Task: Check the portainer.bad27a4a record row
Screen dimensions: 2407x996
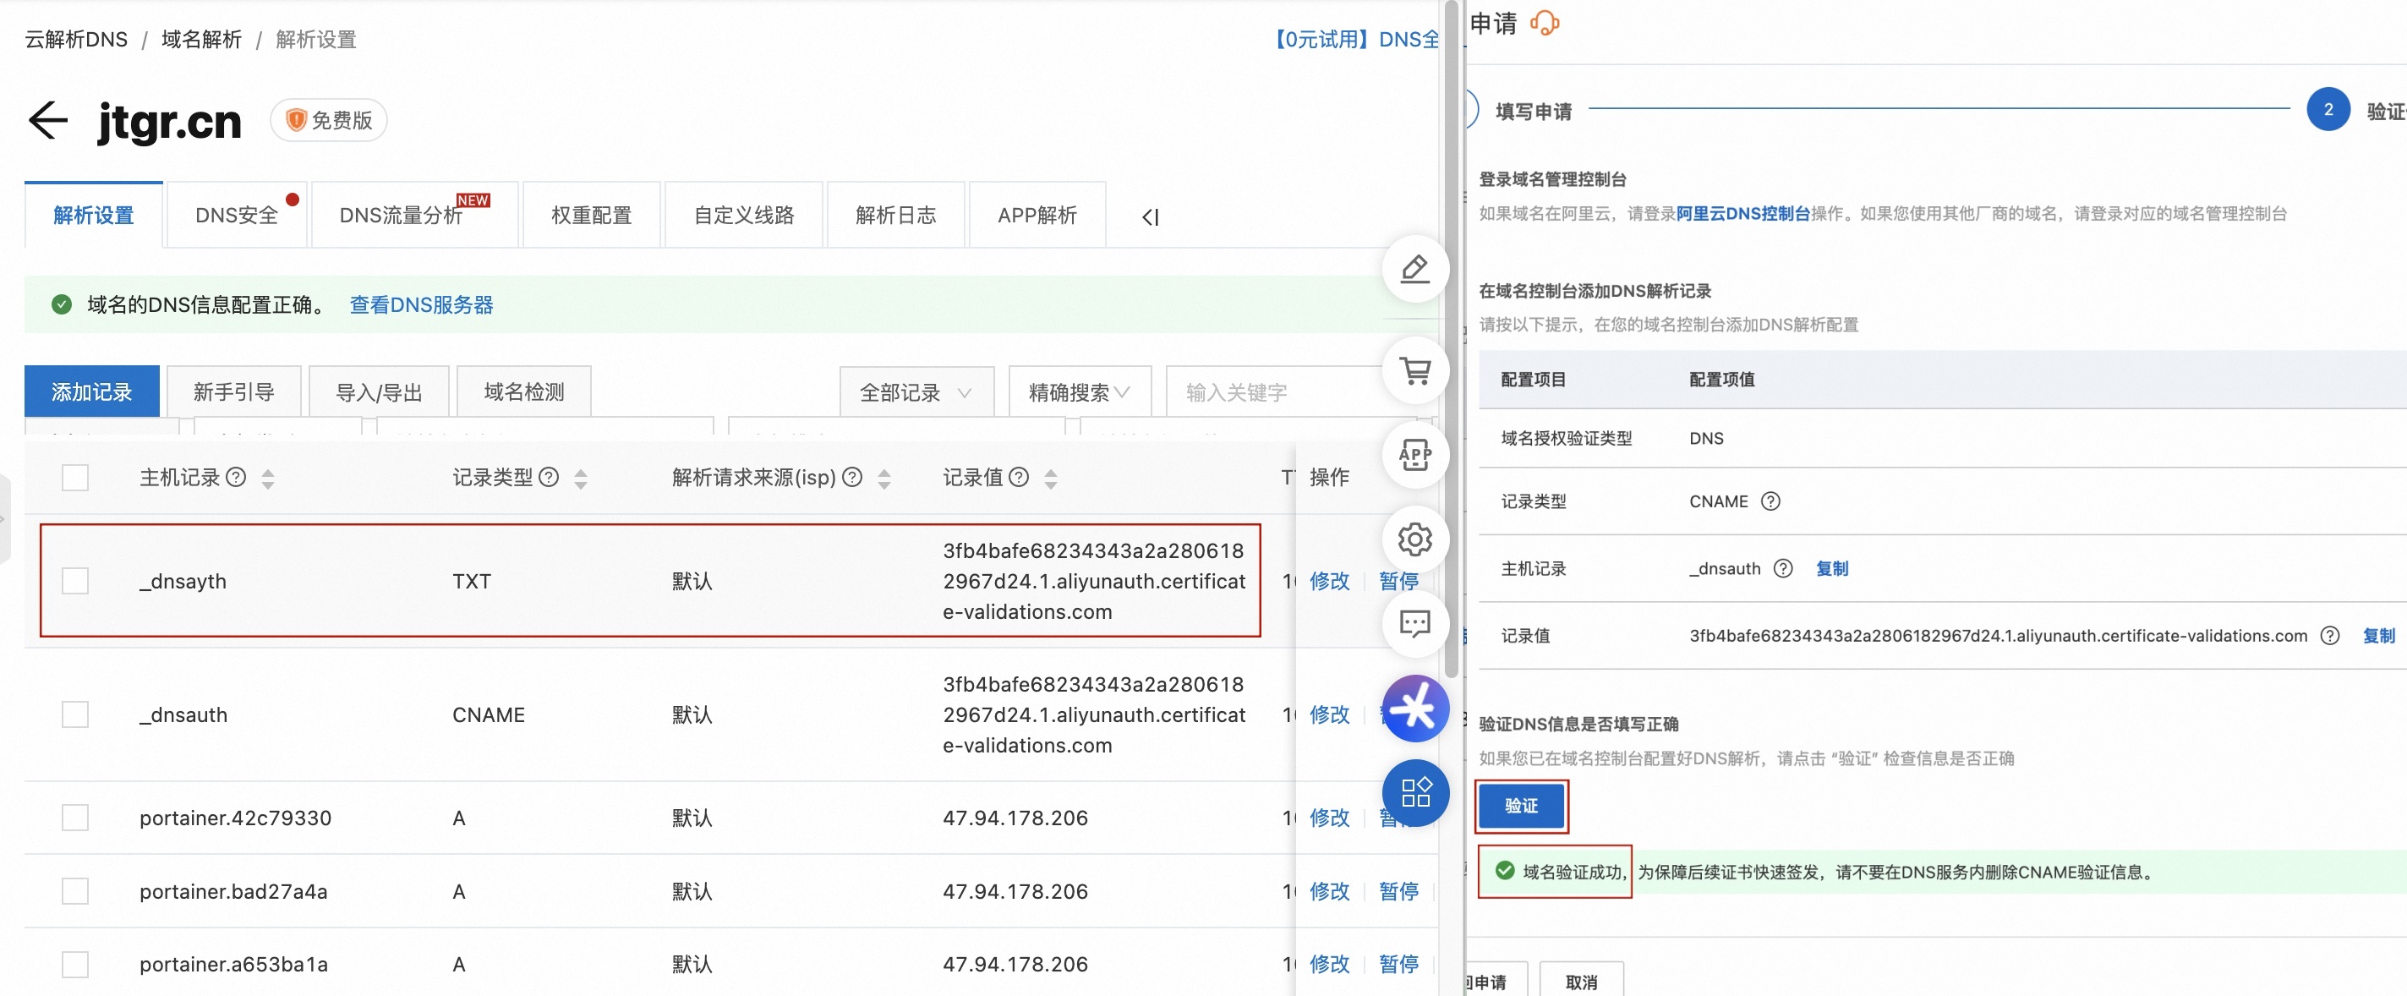Action: tap(74, 891)
